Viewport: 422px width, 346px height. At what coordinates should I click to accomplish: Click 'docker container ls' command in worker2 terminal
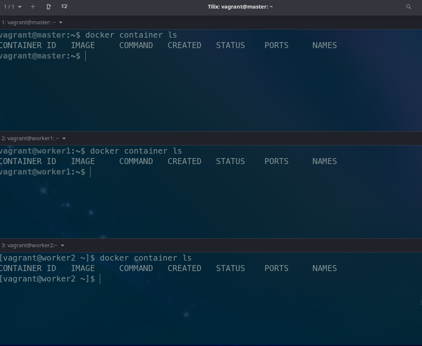[145, 258]
